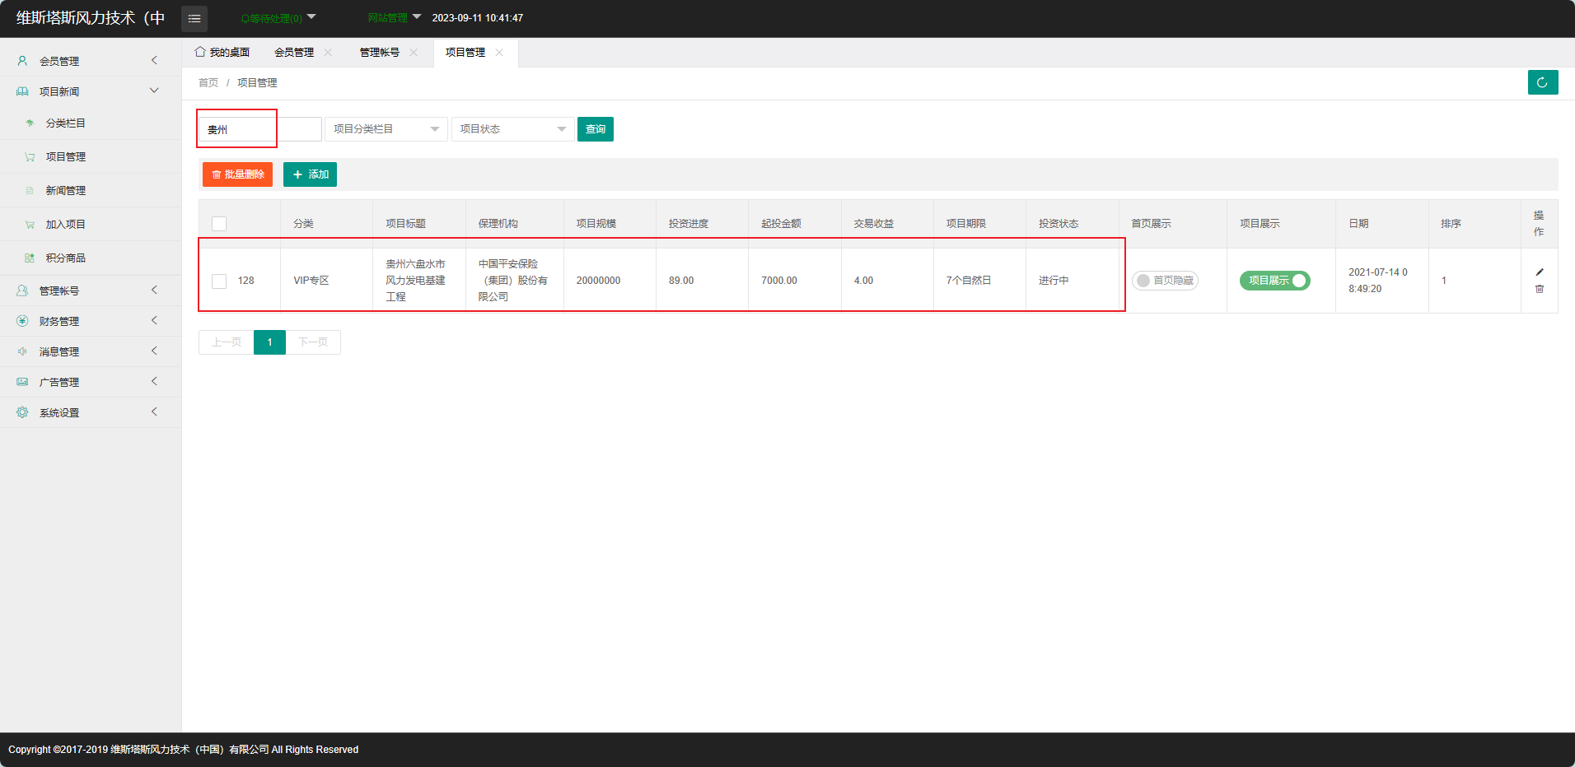Expand the 网站管理 top menu
The height and width of the screenshot is (767, 1575).
(394, 18)
